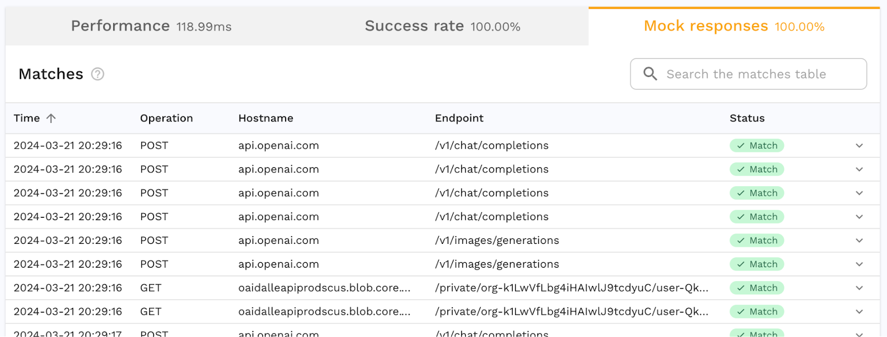The image size is (887, 337).
Task: Expand the second /v1/images/generations row chevron
Action: tap(859, 264)
